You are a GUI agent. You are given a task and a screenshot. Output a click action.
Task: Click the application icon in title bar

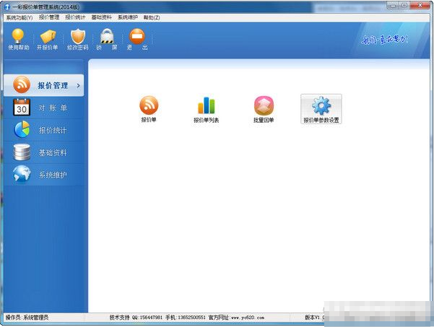pyautogui.click(x=7, y=7)
